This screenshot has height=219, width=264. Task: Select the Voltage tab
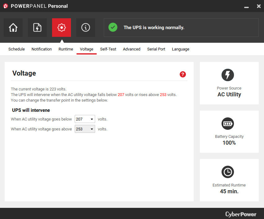[x=86, y=49]
